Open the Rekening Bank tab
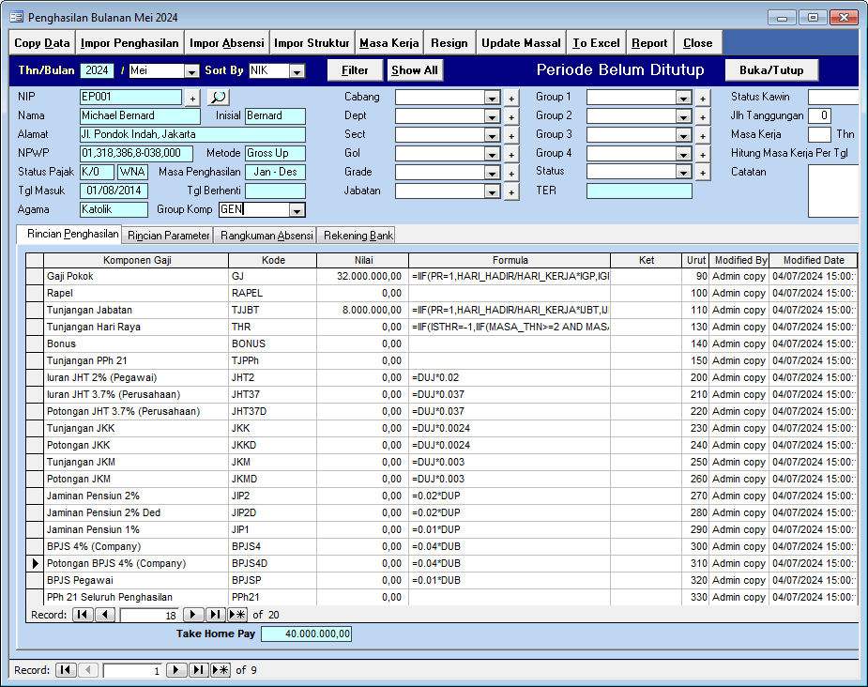 click(356, 236)
